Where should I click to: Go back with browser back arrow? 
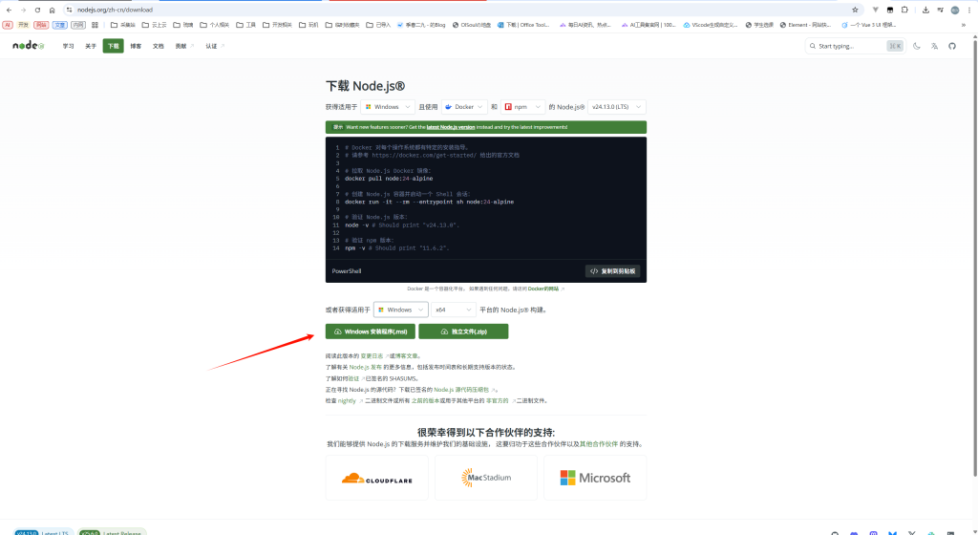(9, 10)
